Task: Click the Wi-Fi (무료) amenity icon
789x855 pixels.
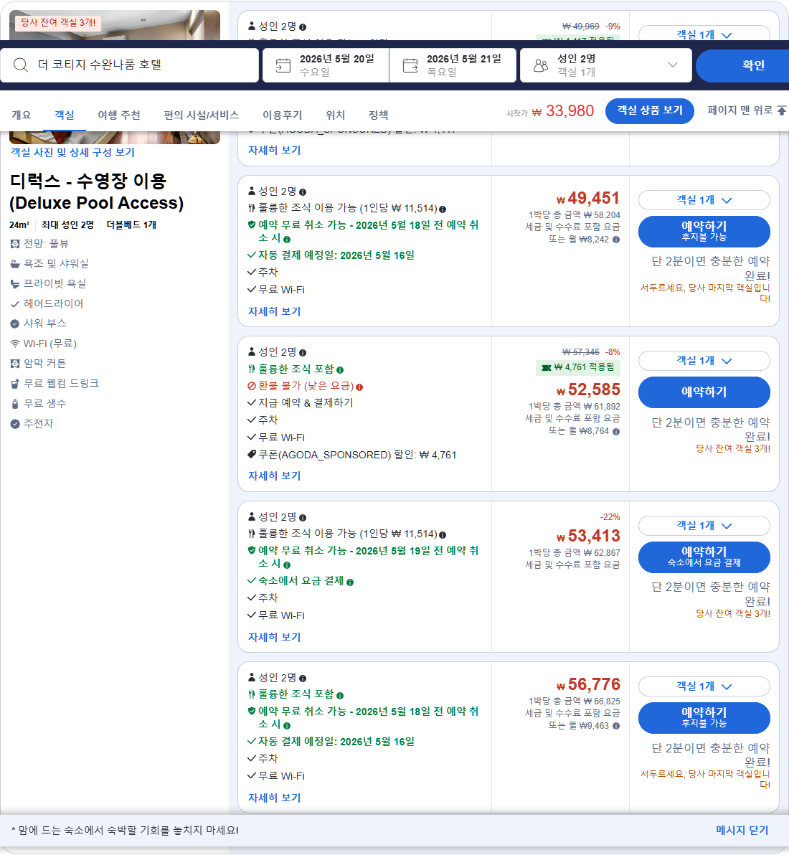Action: pyautogui.click(x=15, y=344)
